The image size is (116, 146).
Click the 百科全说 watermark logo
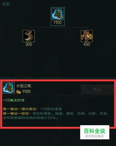95,131
